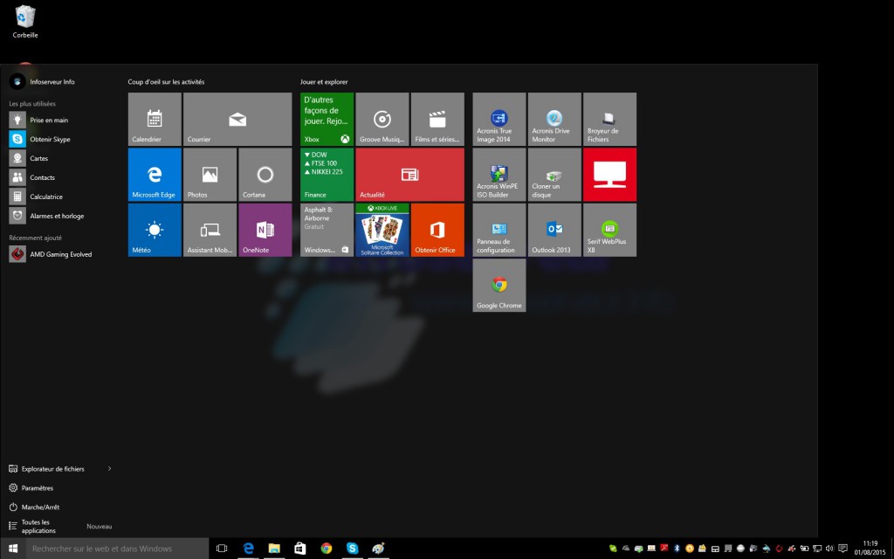Open the Broyeur de Fichiers tile
Image resolution: width=894 pixels, height=559 pixels.
(609, 119)
